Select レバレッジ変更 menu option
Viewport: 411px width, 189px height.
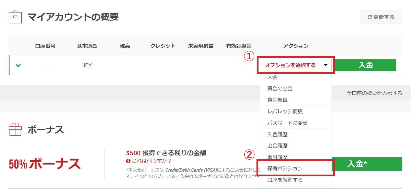(285, 111)
